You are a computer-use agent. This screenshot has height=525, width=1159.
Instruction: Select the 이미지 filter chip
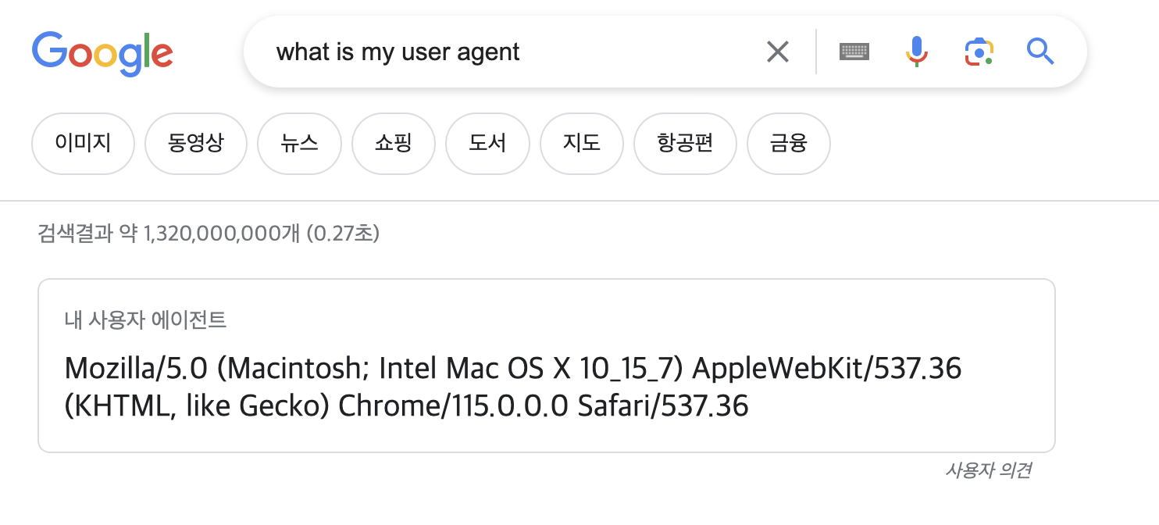point(83,144)
